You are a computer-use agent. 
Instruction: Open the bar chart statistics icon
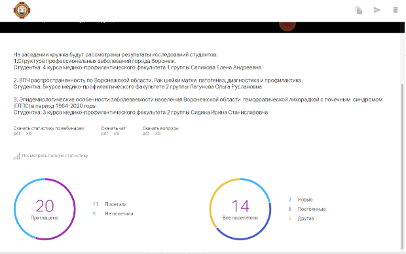17,156
